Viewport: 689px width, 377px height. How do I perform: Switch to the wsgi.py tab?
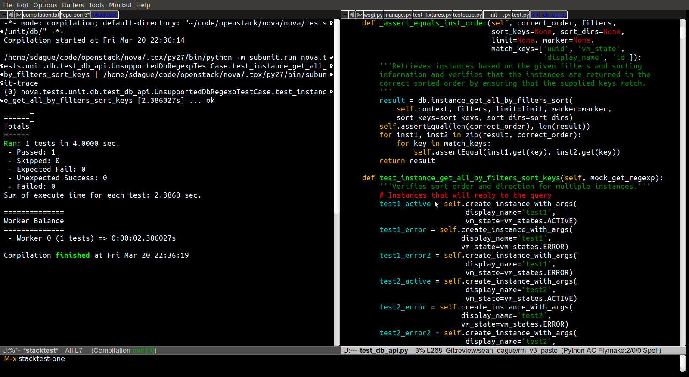pos(373,15)
